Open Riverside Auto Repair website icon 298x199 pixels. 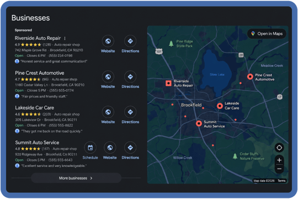pyautogui.click(x=108, y=41)
